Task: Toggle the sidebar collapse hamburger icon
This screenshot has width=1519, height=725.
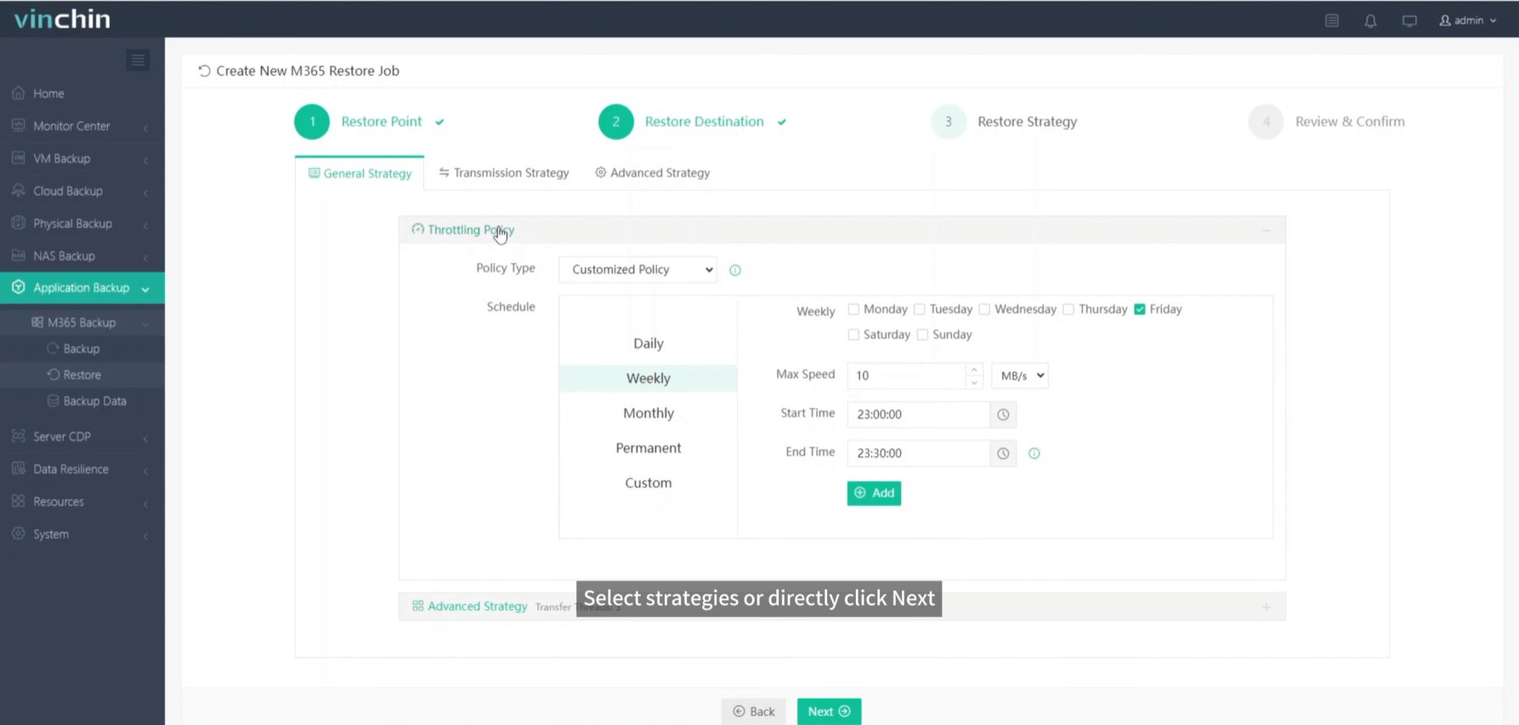Action: tap(138, 60)
